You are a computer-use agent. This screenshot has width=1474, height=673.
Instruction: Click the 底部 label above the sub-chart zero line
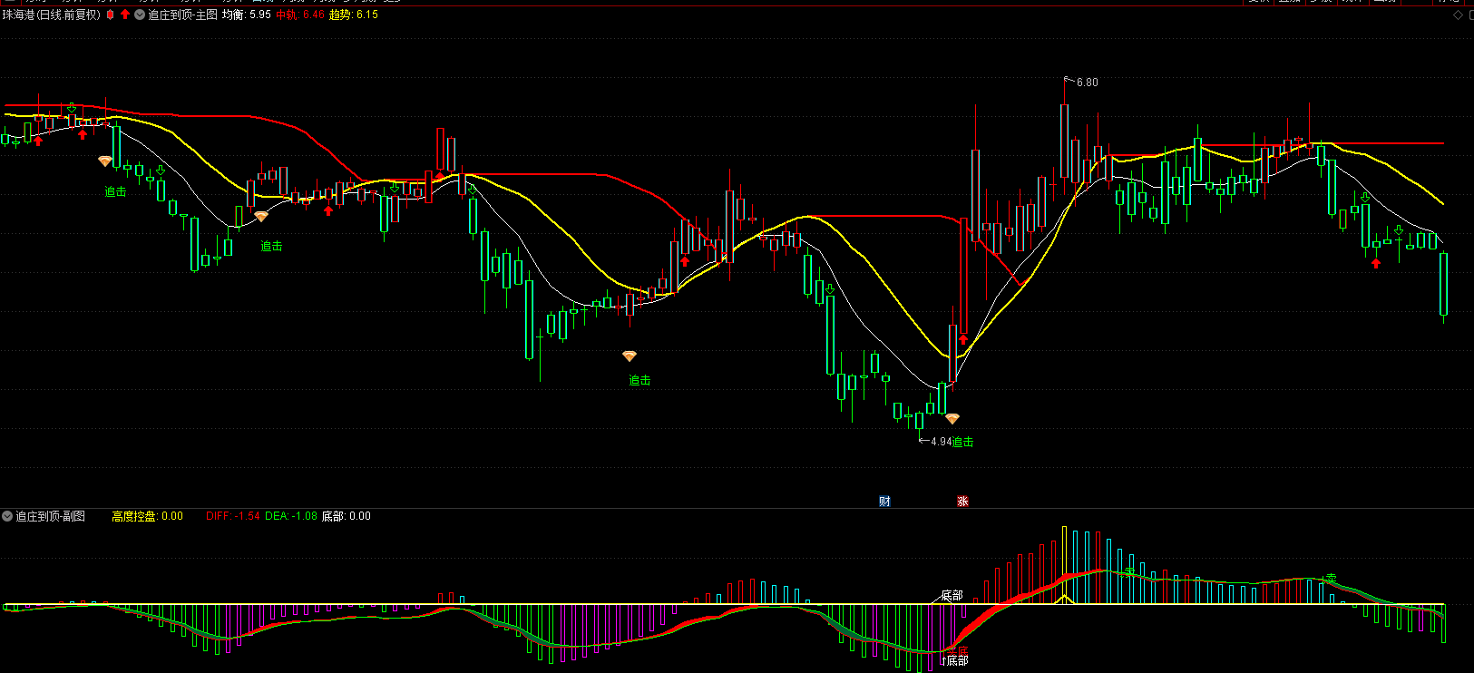coord(952,595)
